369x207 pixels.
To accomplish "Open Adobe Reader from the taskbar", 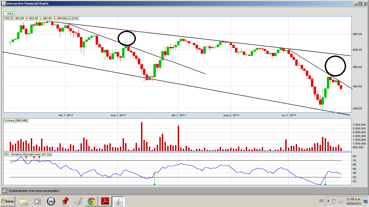I will tap(105, 201).
